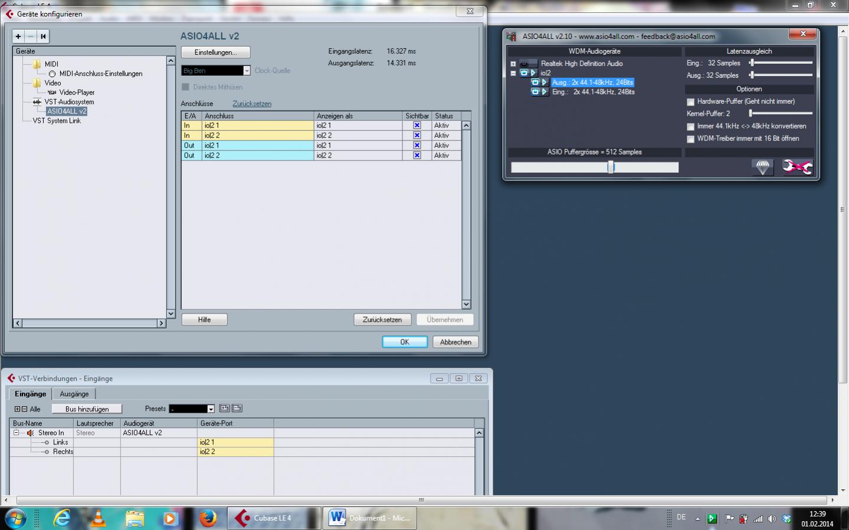Viewport: 849px width, 530px height.
Task: Click the Abbrechen button
Action: (x=455, y=342)
